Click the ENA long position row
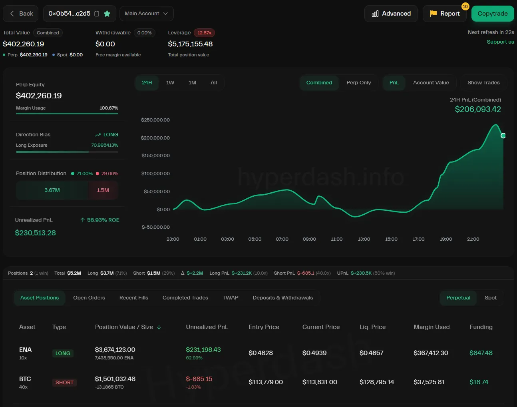The height and width of the screenshot is (407, 517). [256, 353]
